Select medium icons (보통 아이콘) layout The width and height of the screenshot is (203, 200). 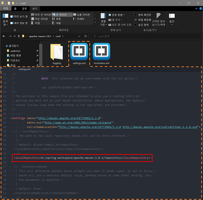pos(82,15)
